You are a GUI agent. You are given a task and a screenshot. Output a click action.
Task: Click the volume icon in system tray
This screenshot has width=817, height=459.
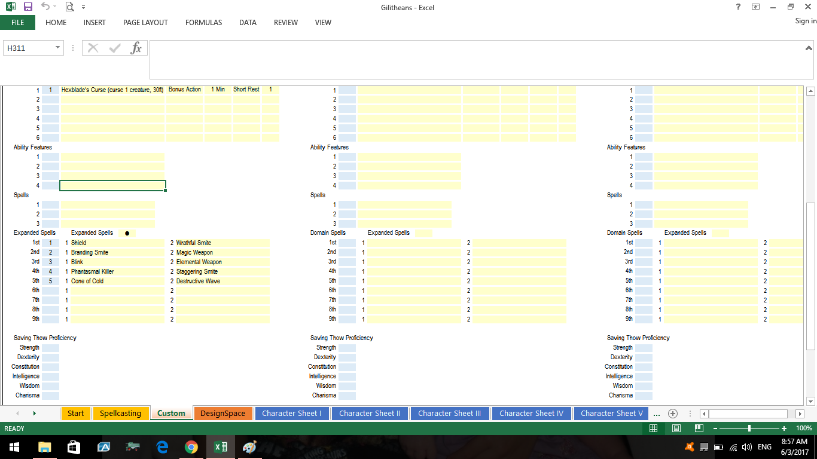tap(746, 447)
